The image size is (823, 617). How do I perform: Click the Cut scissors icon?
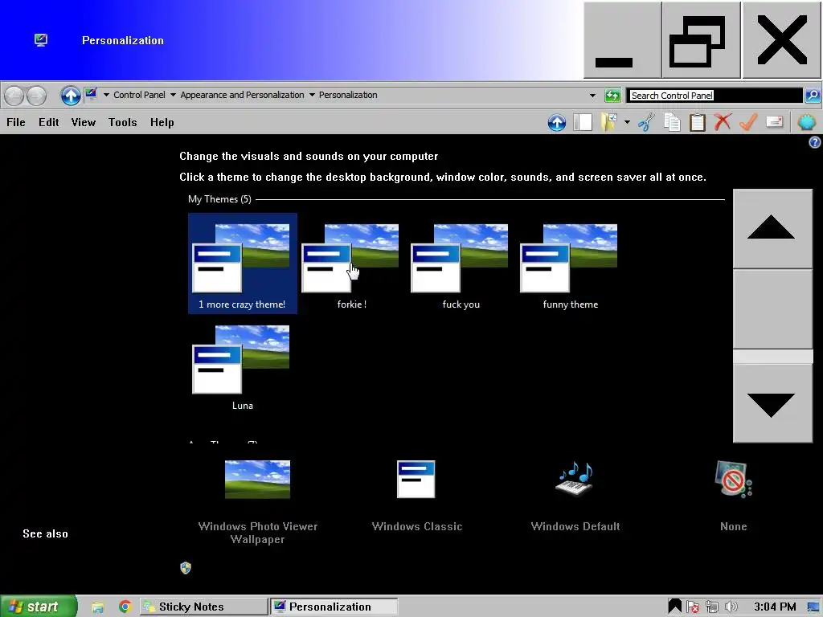click(646, 122)
